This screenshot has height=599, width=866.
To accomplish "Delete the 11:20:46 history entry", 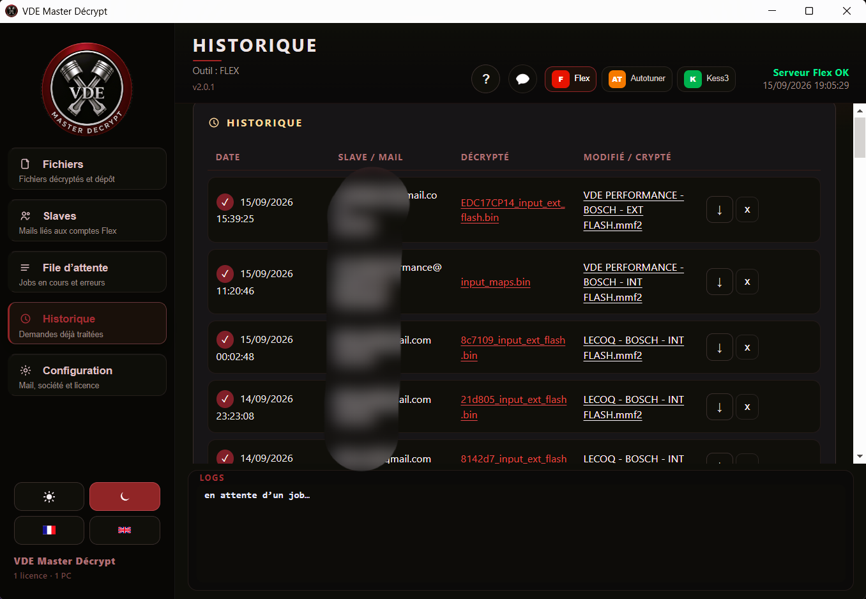I will point(747,282).
